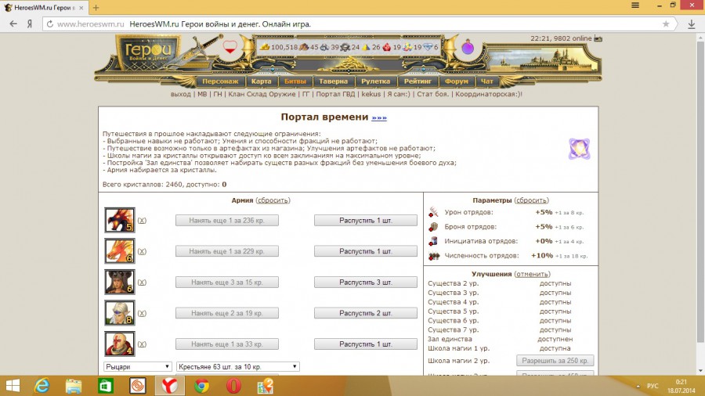Open the browser hamburger menu
The image size is (705, 396).
click(x=635, y=5)
